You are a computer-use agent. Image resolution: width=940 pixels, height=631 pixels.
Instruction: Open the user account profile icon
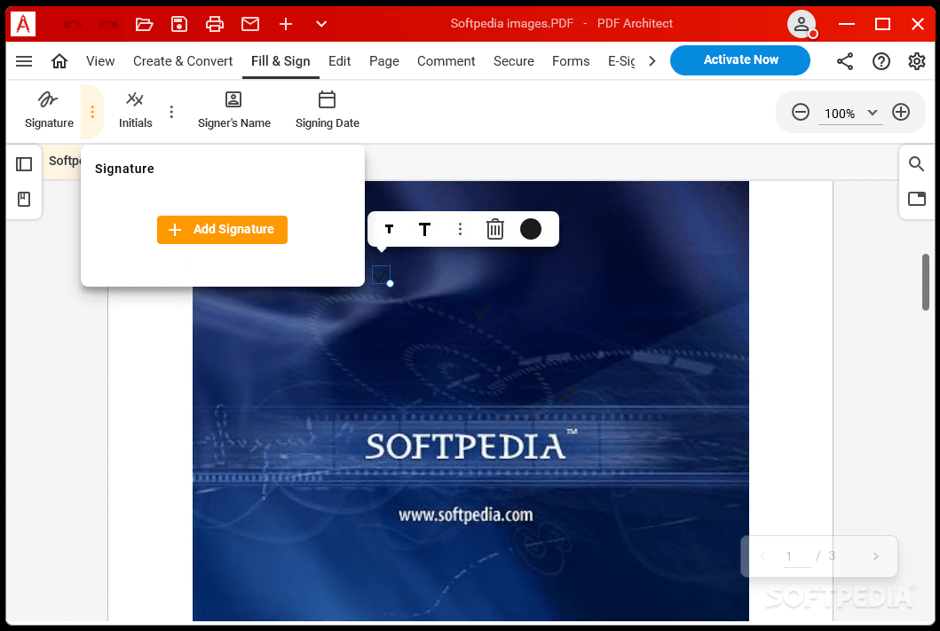click(802, 24)
